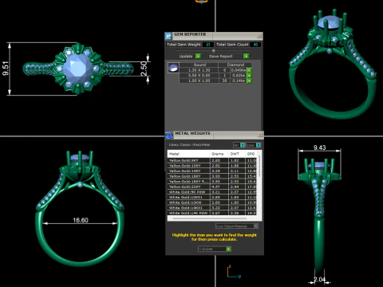Select the Yellow Gold 9KY row

[212, 160]
